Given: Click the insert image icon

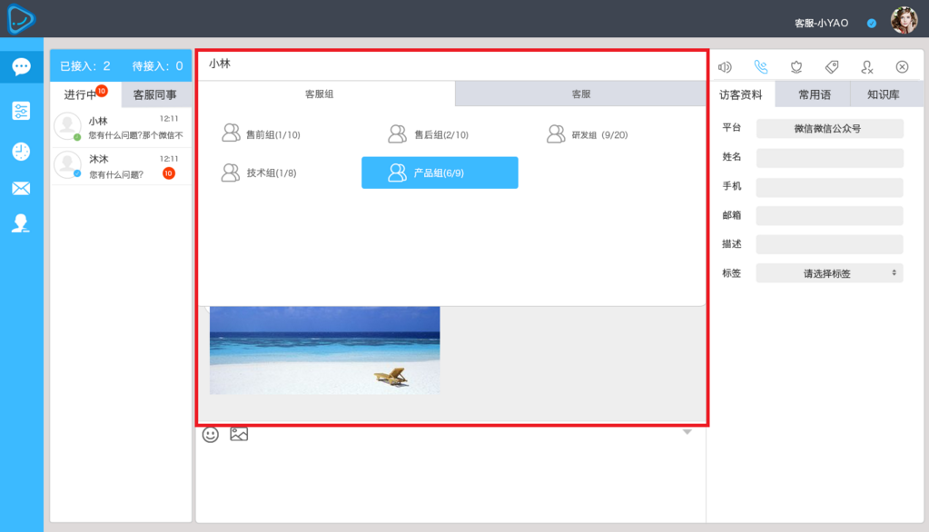Looking at the screenshot, I should pyautogui.click(x=239, y=435).
